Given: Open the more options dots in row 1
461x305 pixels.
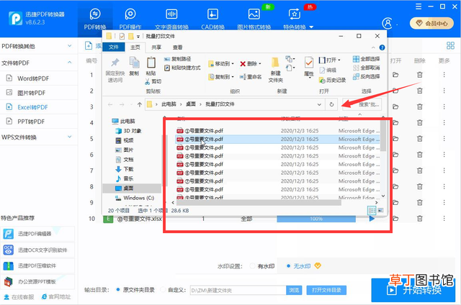Looking at the screenshot, I should pos(444,75).
